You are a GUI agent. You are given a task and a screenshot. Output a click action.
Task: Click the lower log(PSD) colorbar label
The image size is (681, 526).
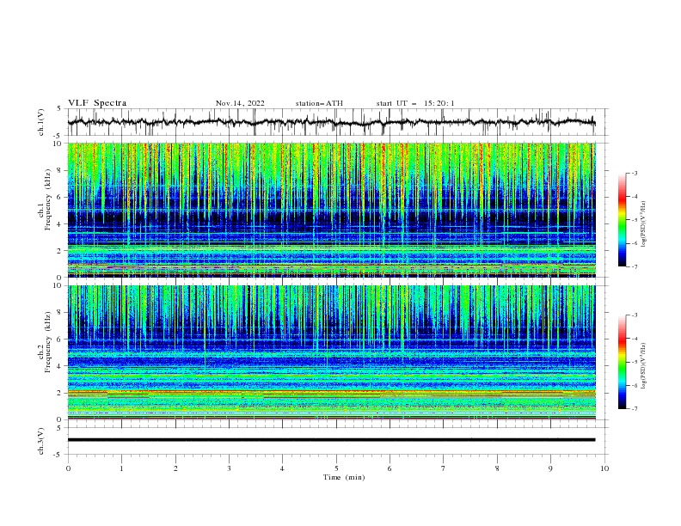[643, 365]
